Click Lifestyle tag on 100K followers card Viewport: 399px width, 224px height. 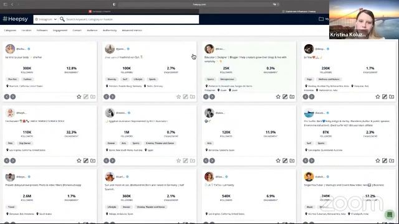coord(138,79)
